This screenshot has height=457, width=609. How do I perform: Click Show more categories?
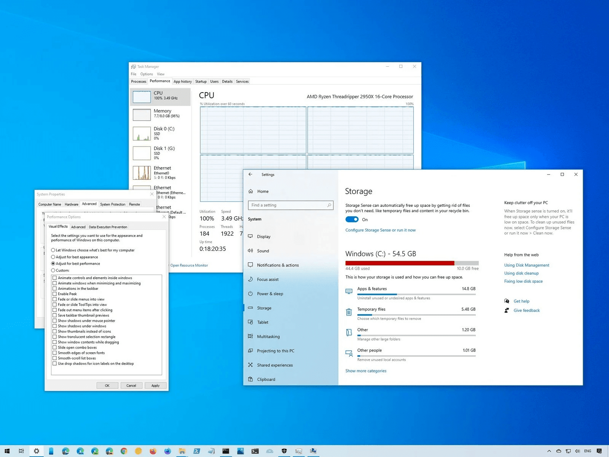click(x=365, y=371)
